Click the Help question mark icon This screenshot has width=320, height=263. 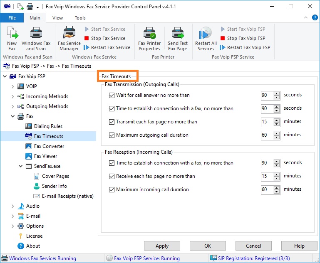[x=315, y=17]
